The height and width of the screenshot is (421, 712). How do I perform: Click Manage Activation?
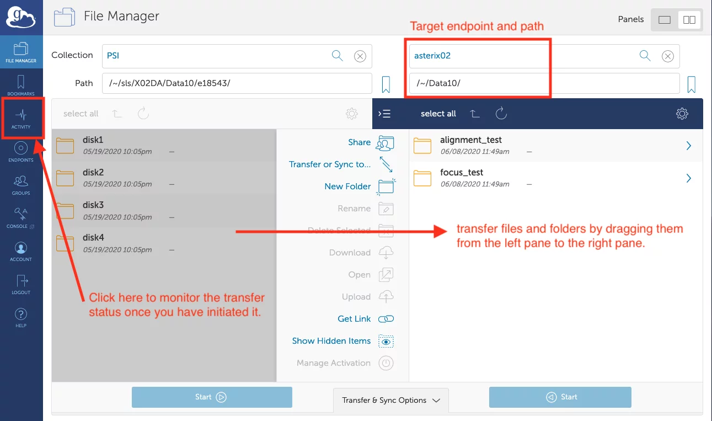tap(345, 363)
